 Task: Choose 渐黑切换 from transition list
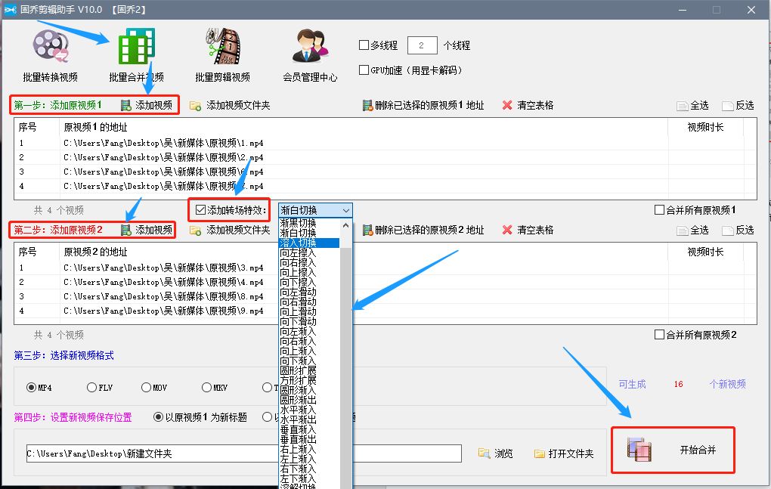[309, 223]
